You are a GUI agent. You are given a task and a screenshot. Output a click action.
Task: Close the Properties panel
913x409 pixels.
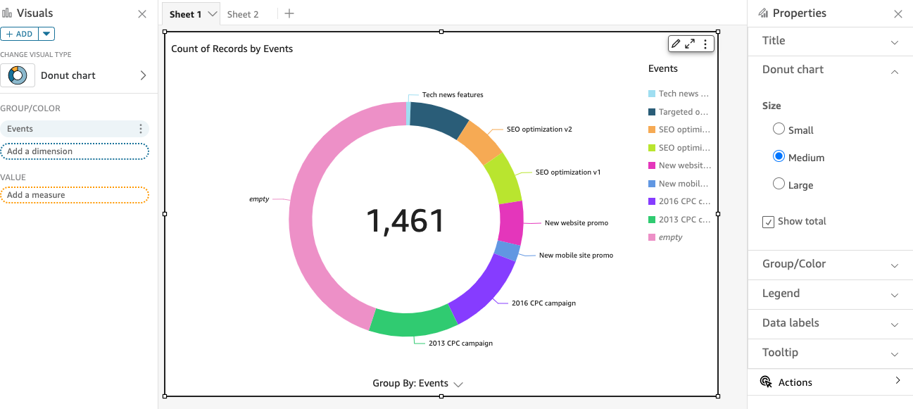tap(898, 14)
